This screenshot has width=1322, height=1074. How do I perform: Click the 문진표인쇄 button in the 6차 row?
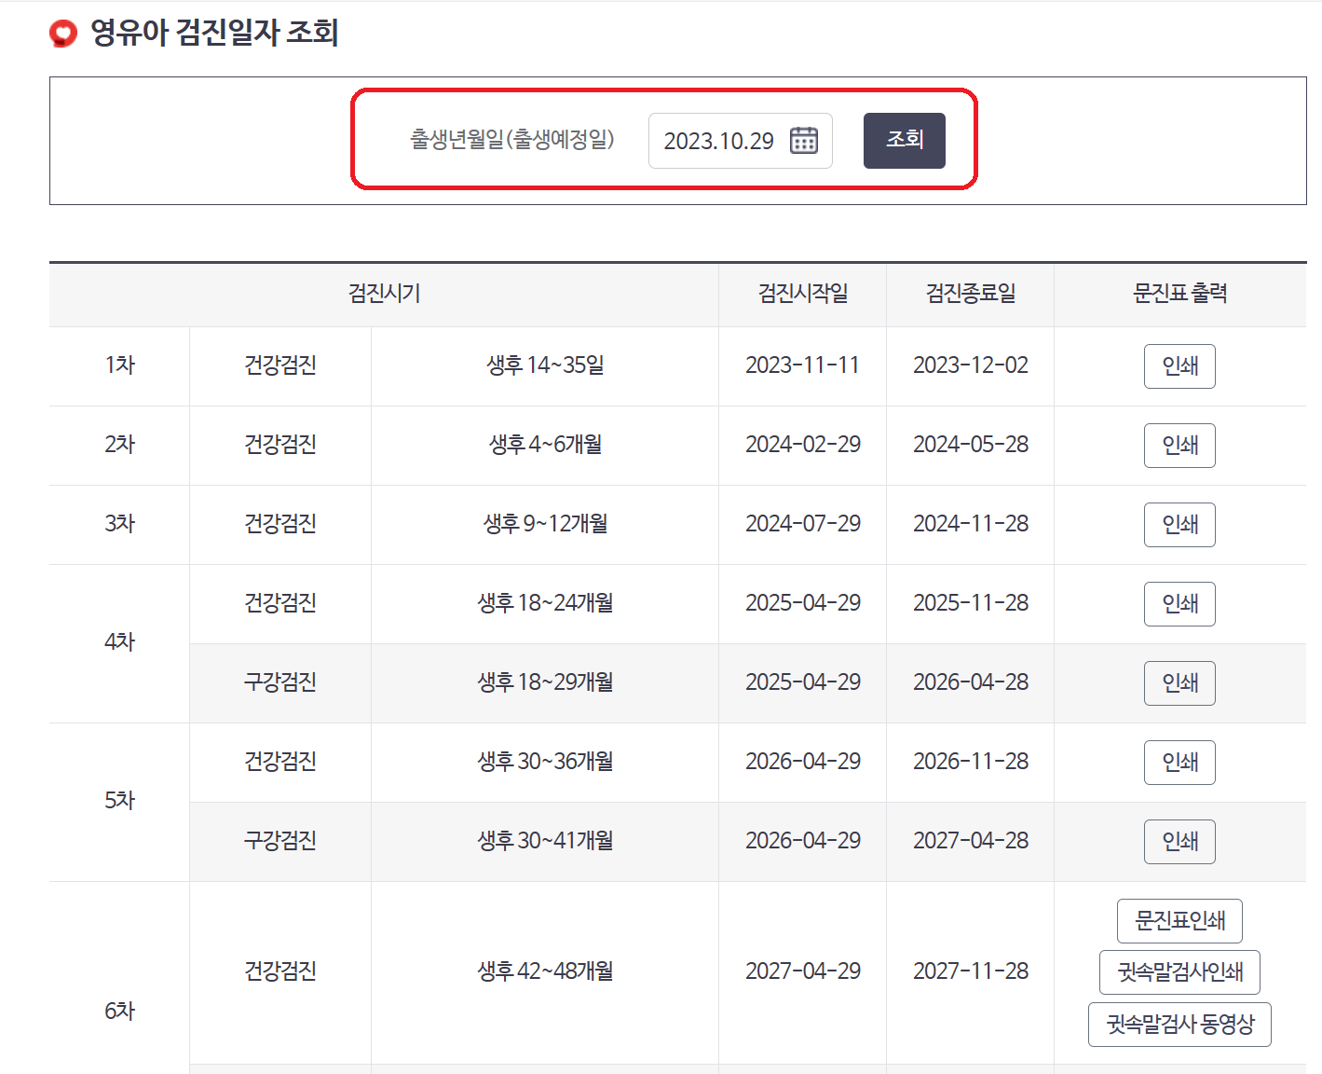tap(1179, 920)
